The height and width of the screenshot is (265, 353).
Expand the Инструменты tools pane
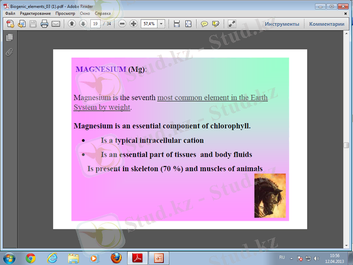[282, 24]
